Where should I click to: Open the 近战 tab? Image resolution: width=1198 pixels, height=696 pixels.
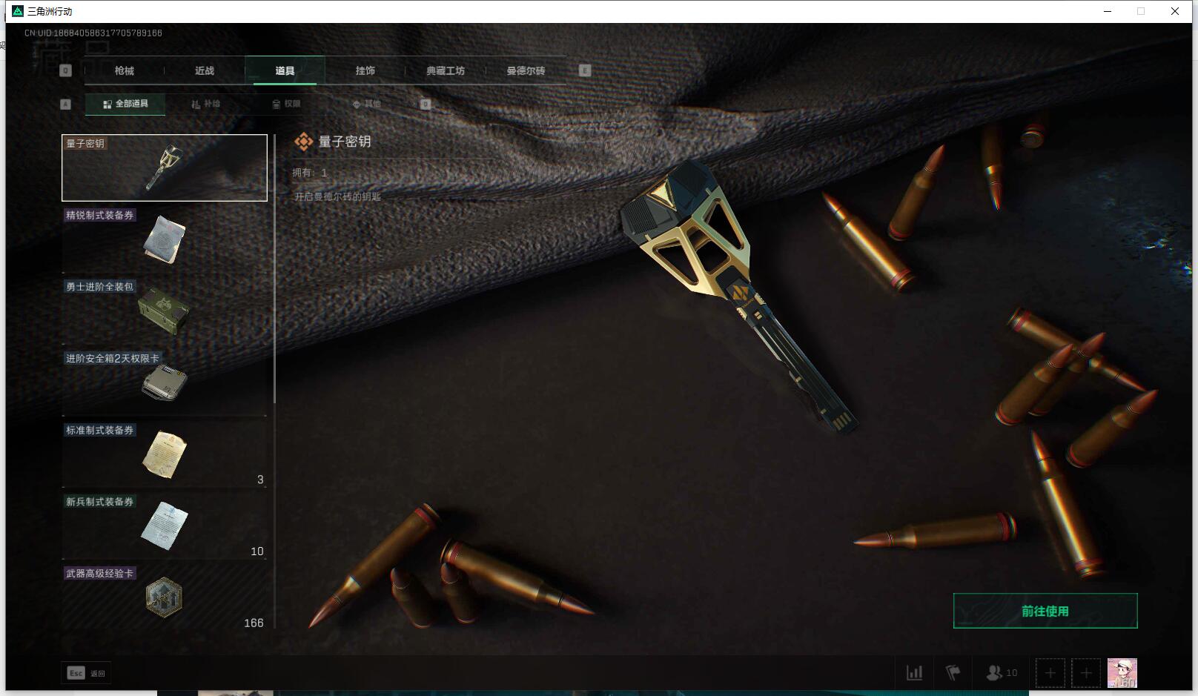click(205, 70)
